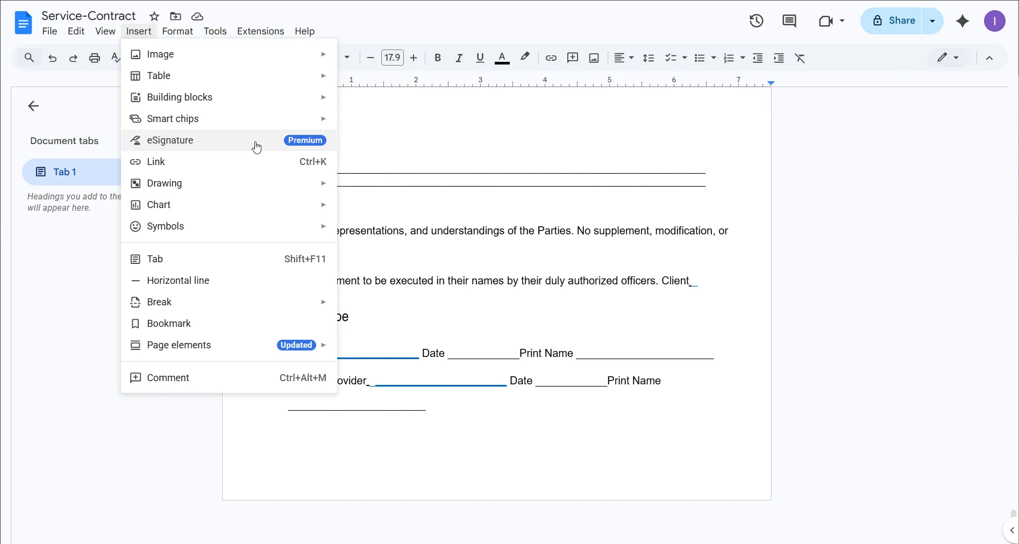Toggle the bulleted list button
Viewport: 1019px width, 544px height.
pyautogui.click(x=700, y=58)
